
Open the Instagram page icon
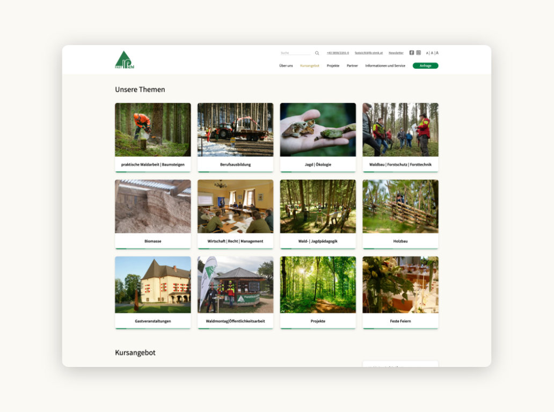[x=419, y=53]
